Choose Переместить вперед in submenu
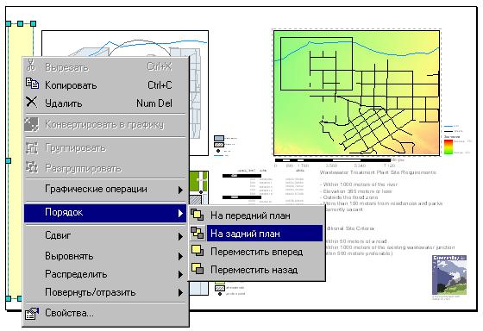Screen dimensions: 483x331 (x=257, y=252)
